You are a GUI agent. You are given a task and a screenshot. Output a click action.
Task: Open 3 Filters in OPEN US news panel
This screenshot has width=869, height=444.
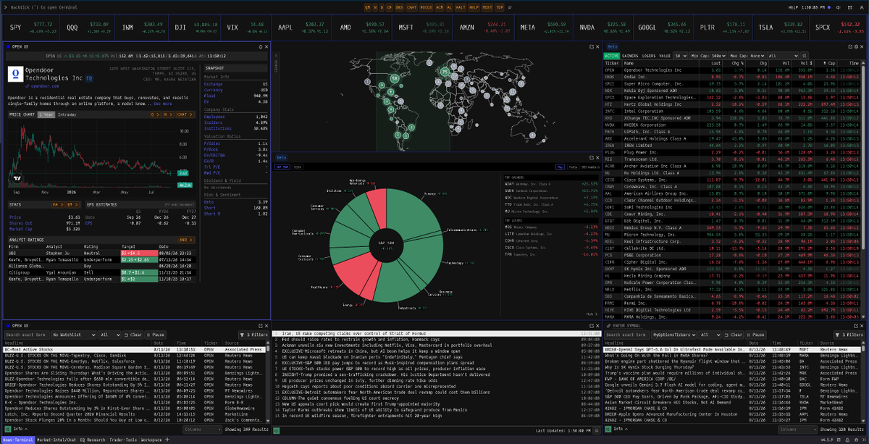pyautogui.click(x=253, y=335)
